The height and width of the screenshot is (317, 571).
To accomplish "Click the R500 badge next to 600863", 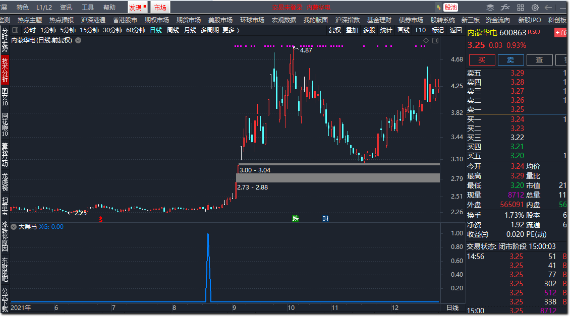I will [x=534, y=32].
